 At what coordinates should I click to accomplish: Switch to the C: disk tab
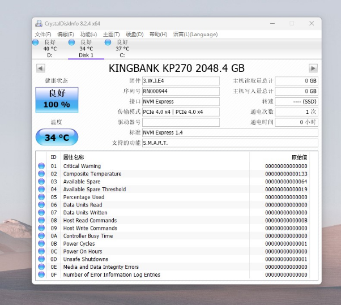[122, 49]
